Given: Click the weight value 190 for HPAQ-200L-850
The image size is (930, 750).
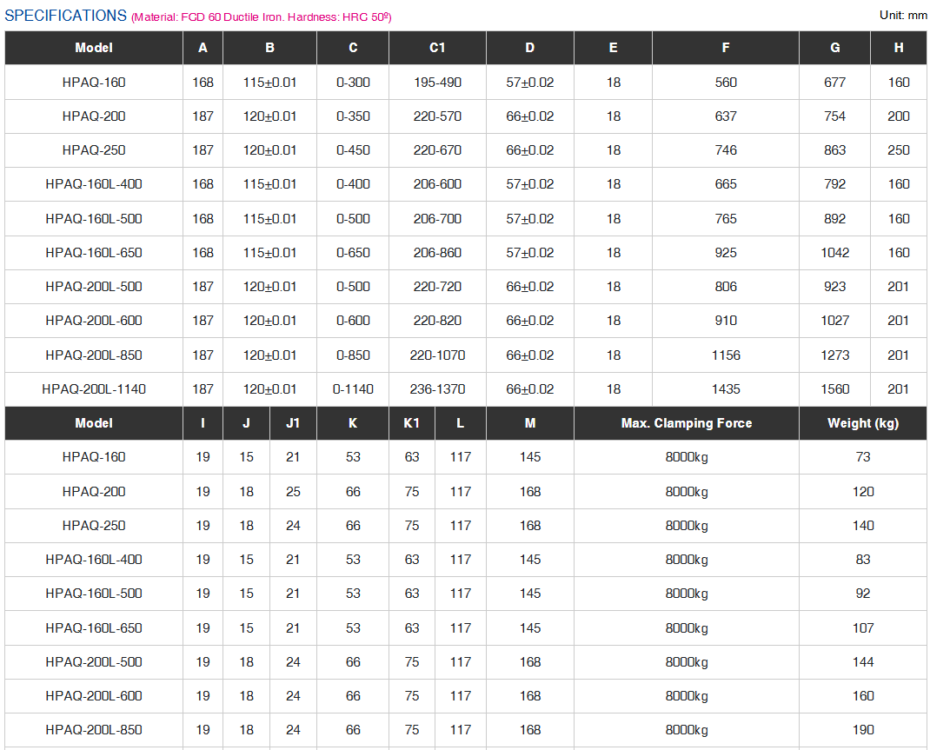Looking at the screenshot, I should click(862, 730).
